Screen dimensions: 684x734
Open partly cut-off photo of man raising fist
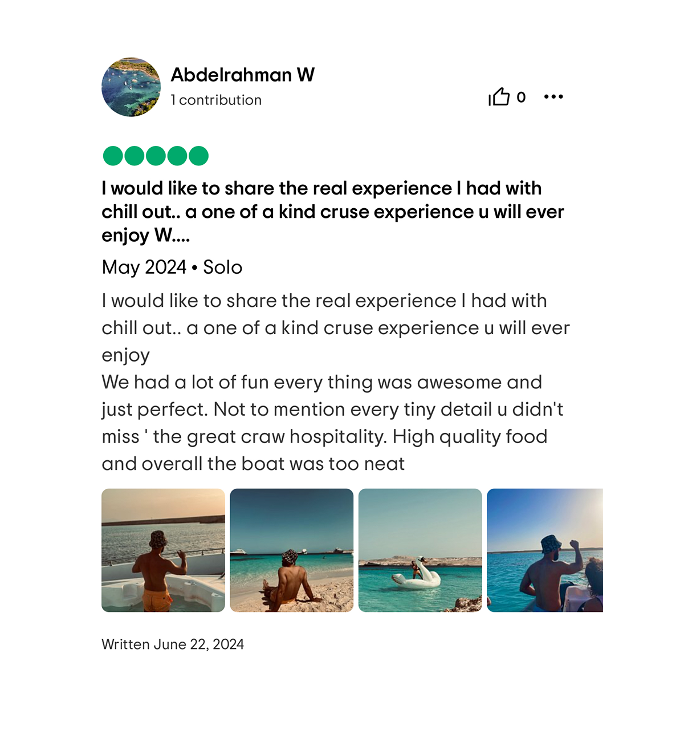click(x=545, y=550)
